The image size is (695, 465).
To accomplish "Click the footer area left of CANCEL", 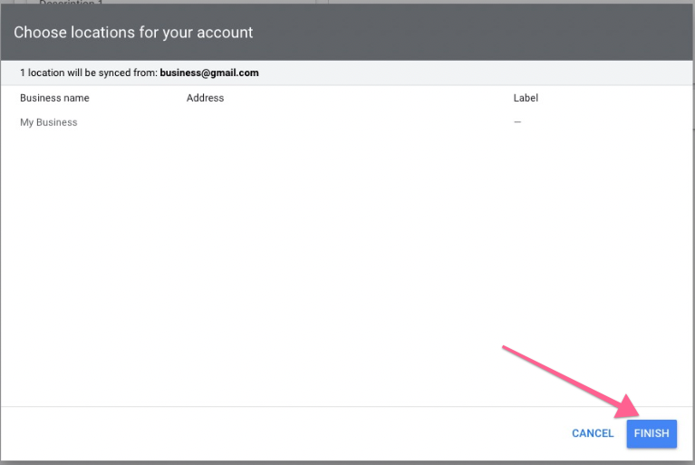I will [272, 433].
